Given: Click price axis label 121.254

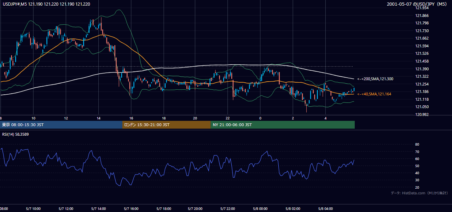Looking at the screenshot, I should coord(421,84).
